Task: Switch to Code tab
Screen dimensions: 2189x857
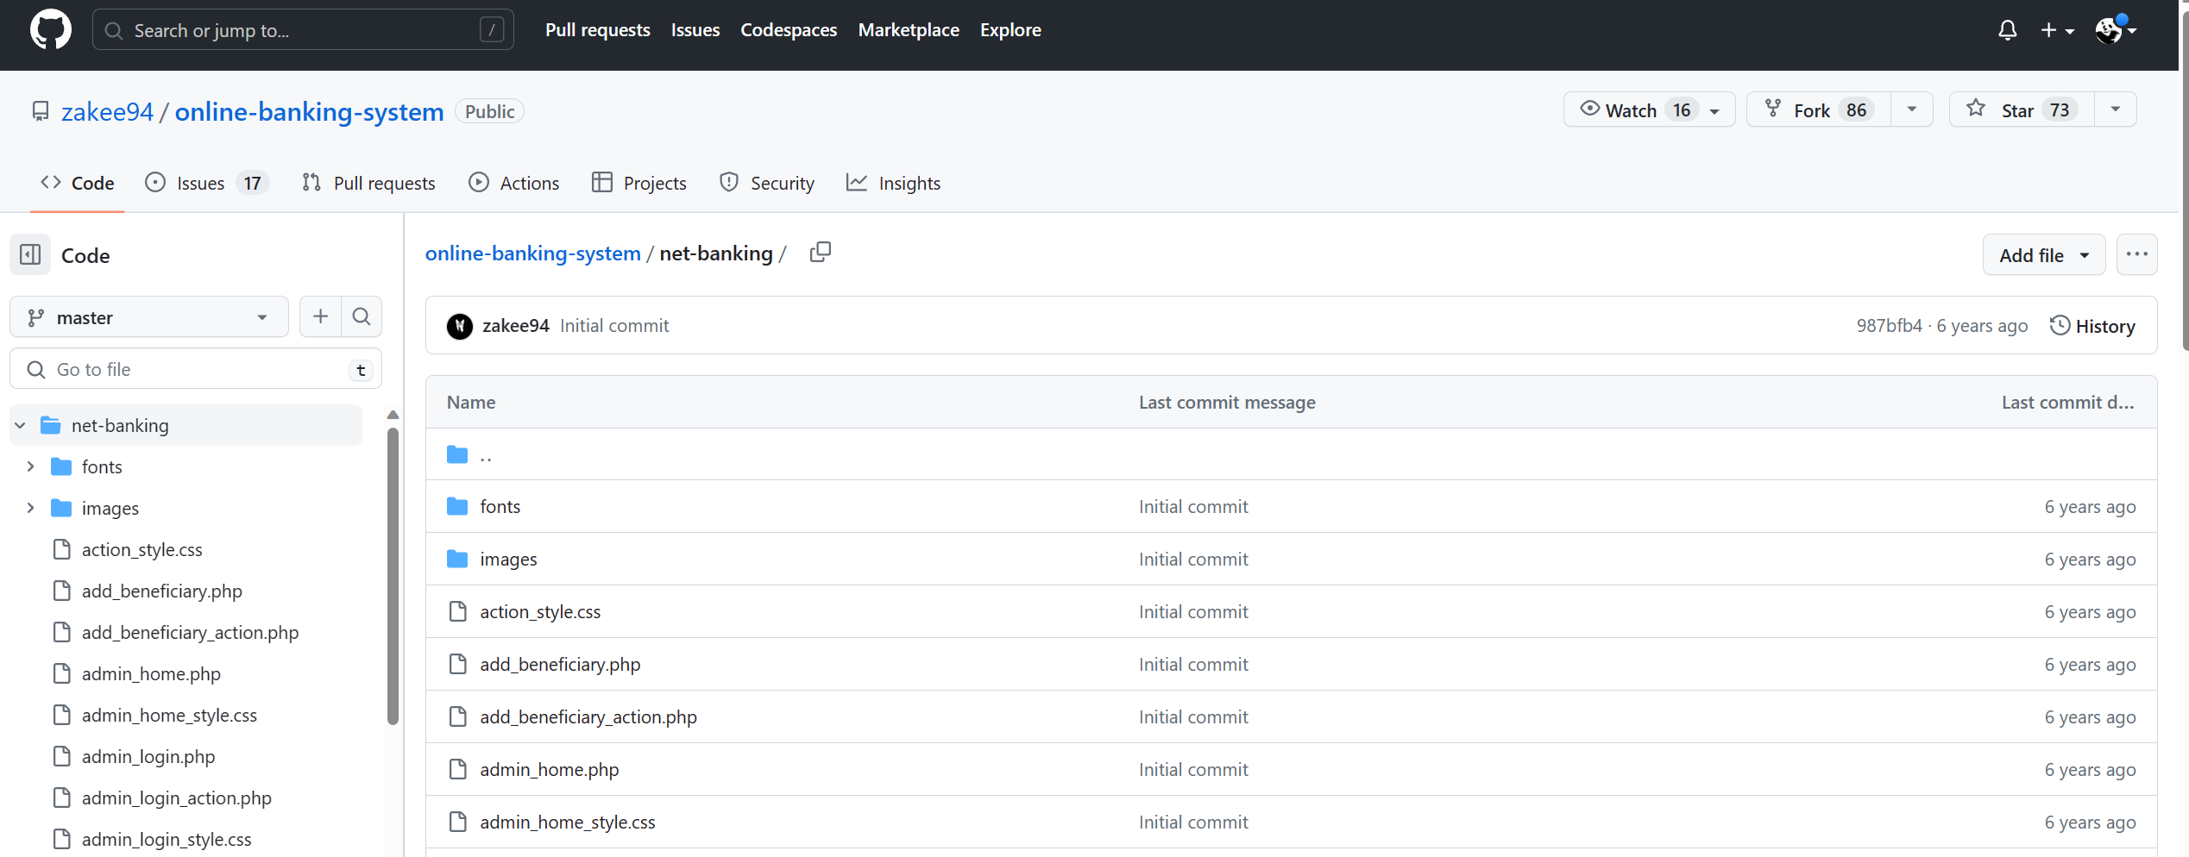Action: pyautogui.click(x=78, y=183)
